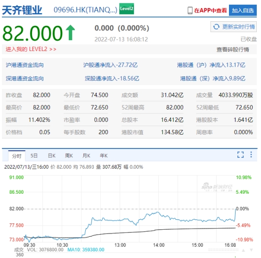The width and height of the screenshot is (261, 258).
Task: Switch to the 周K chart tab
Action: 69,155
